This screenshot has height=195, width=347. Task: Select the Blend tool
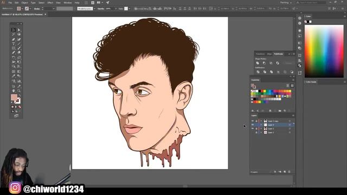point(19,76)
